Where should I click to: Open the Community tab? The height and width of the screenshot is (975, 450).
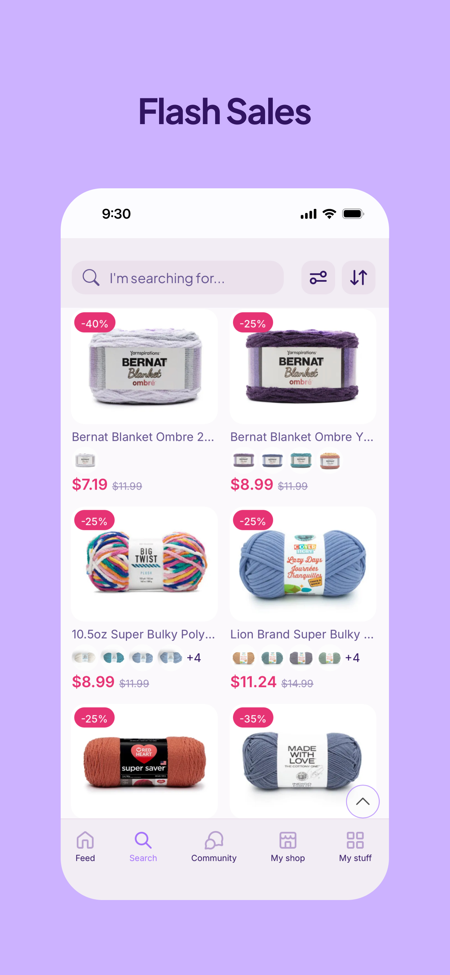[213, 846]
